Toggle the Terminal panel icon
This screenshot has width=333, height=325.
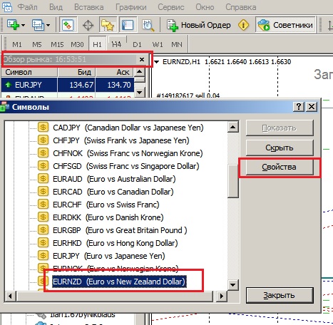[x=128, y=25]
